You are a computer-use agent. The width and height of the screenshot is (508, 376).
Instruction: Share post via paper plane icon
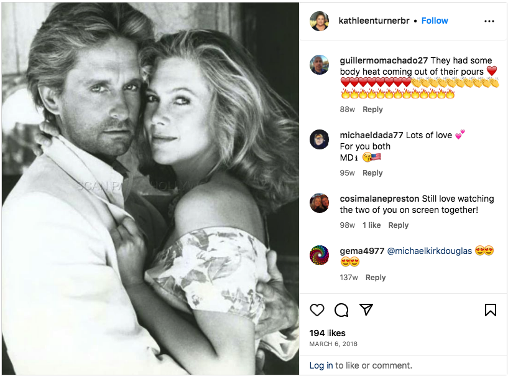pos(367,310)
